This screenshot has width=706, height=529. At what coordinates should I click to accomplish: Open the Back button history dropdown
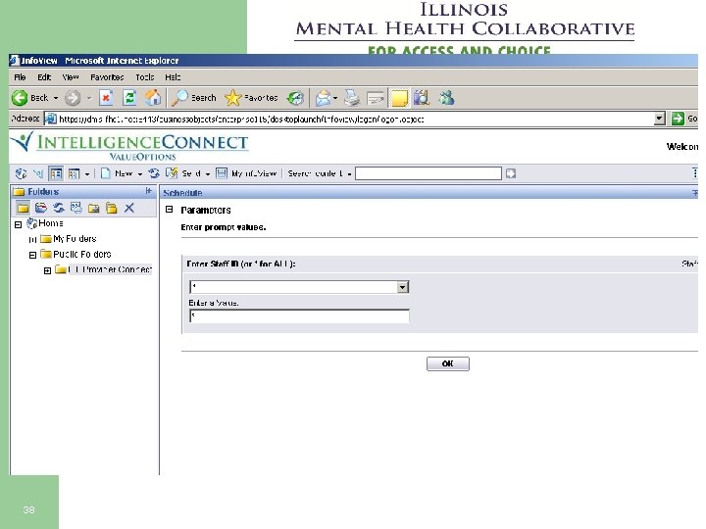(56, 98)
